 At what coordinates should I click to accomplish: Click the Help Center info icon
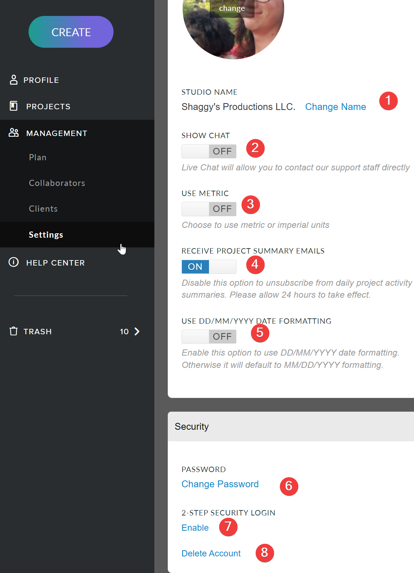point(14,262)
